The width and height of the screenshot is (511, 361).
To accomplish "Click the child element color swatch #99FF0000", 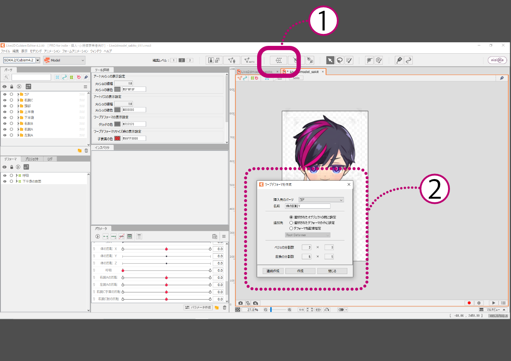I will (x=117, y=138).
